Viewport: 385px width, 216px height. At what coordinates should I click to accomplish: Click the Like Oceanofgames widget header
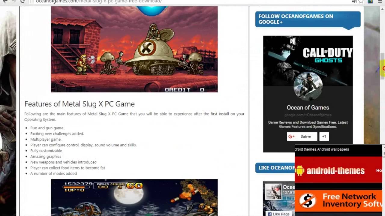[275, 168]
